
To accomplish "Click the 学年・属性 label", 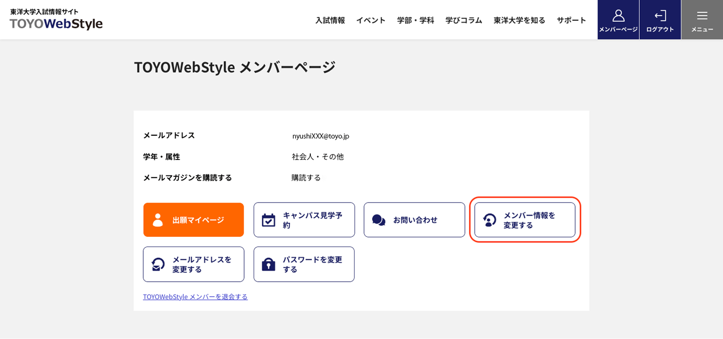I will pos(161,157).
